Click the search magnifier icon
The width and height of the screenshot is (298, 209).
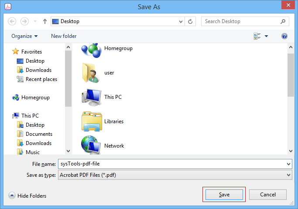click(283, 21)
